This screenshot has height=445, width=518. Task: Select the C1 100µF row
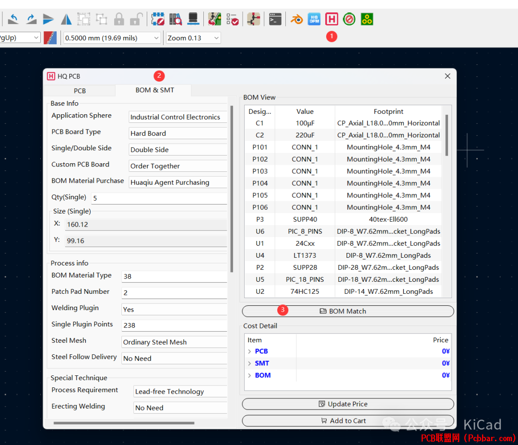(x=343, y=123)
